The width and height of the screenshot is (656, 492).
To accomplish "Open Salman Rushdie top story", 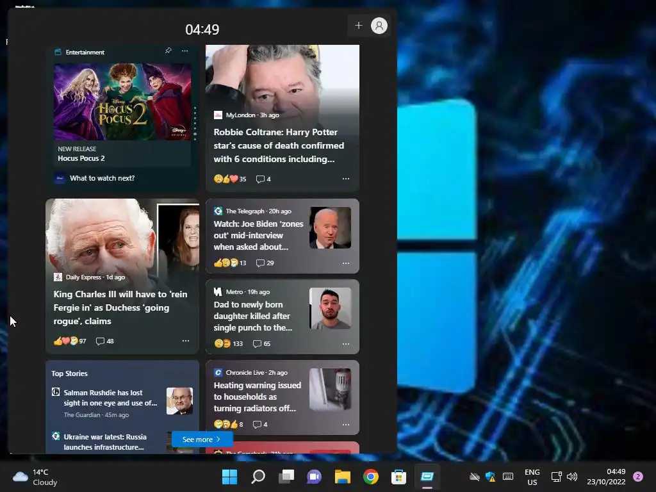I will (x=110, y=398).
